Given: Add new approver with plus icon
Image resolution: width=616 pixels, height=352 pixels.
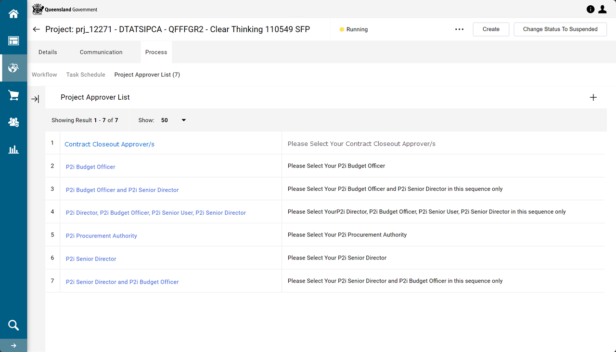Looking at the screenshot, I should click(593, 97).
